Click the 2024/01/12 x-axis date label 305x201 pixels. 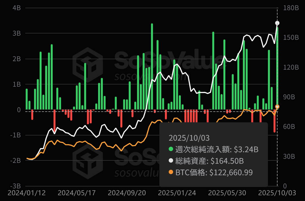click(27, 193)
